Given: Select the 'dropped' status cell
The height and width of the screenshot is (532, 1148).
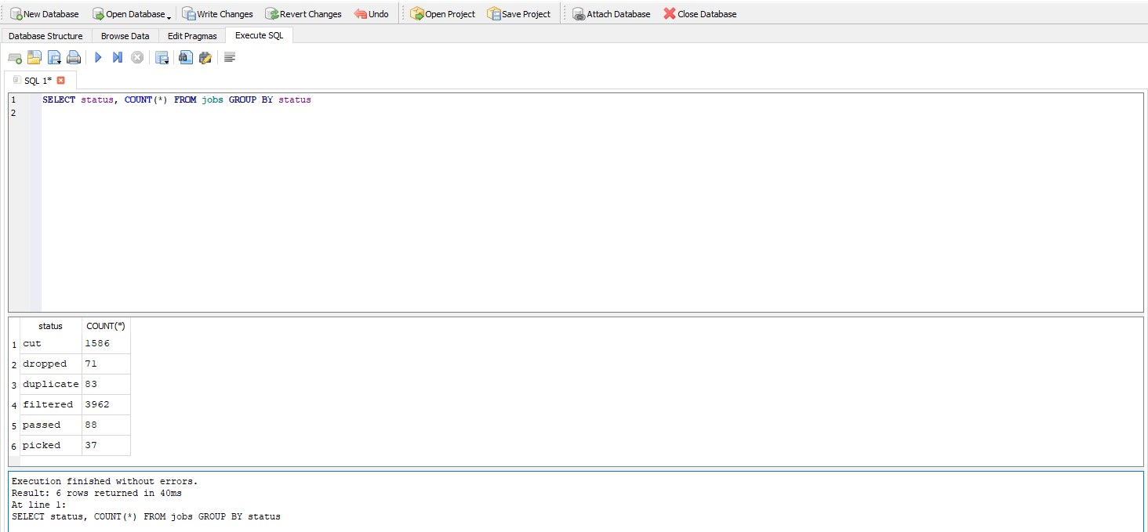Looking at the screenshot, I should (50, 364).
